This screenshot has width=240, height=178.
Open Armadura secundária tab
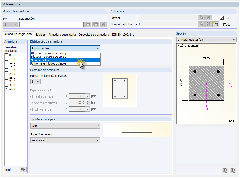(62, 35)
